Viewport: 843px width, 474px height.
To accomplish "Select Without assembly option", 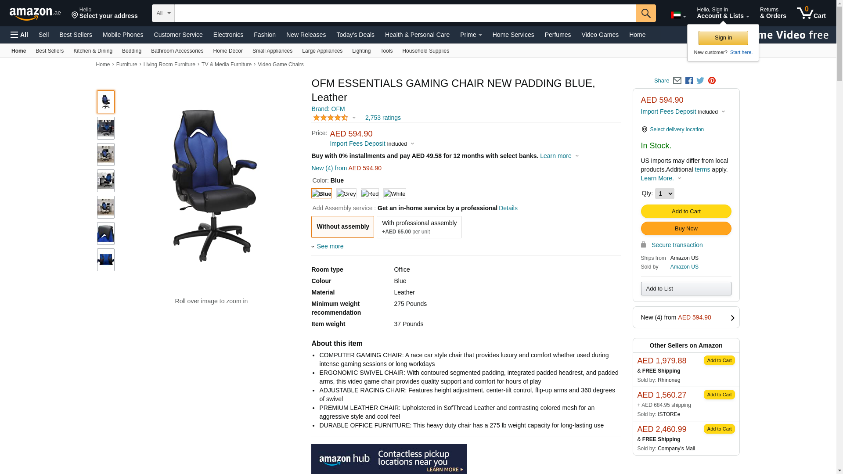I will point(343,227).
